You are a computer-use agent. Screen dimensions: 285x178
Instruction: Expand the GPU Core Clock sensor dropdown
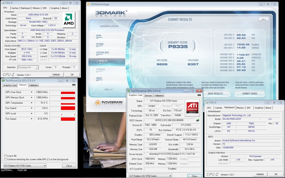click(31, 92)
